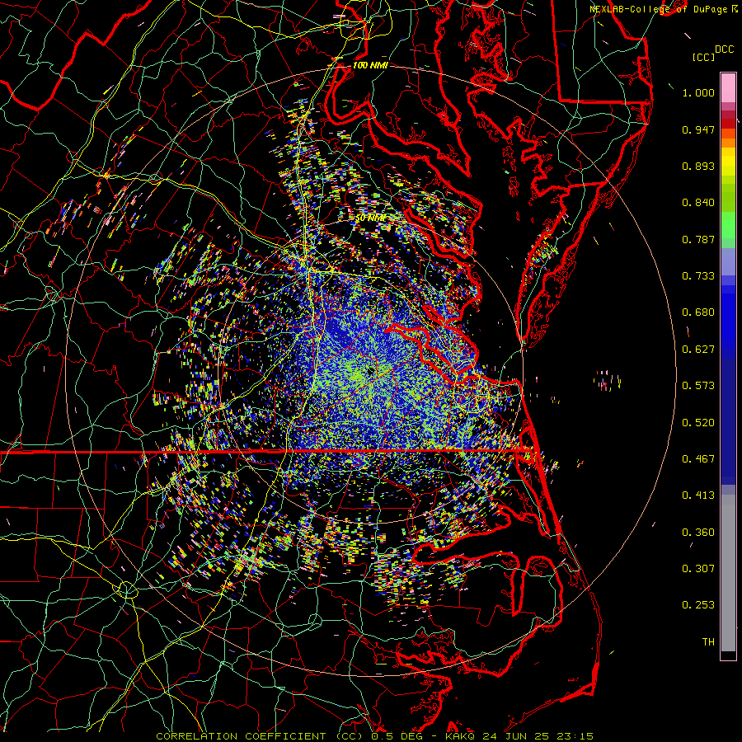Click the 0.307 color scale label
This screenshot has height=742, width=742.
point(698,569)
